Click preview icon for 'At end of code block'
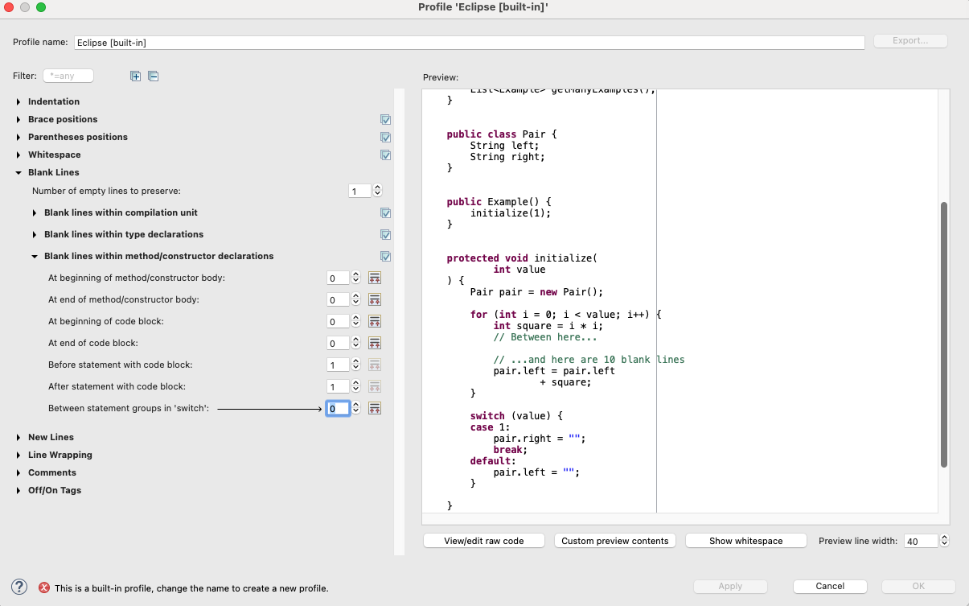The height and width of the screenshot is (606, 969). coord(374,343)
